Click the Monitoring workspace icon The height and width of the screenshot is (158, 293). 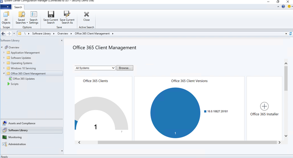(x=4, y=137)
